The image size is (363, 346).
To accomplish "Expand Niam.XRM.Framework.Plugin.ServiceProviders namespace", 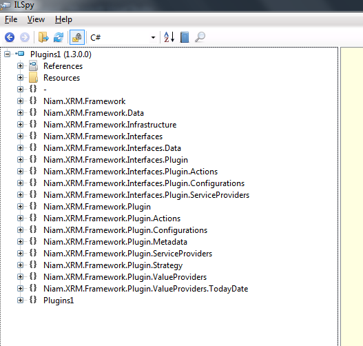I will [x=21, y=254].
